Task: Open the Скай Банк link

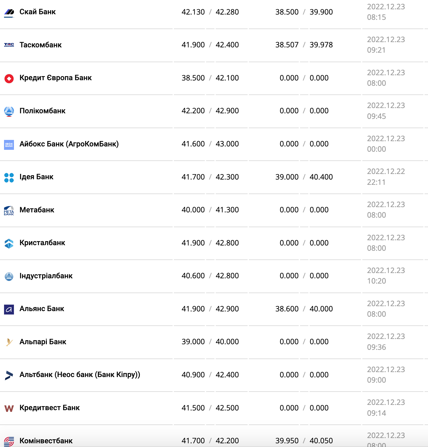Action: (38, 12)
